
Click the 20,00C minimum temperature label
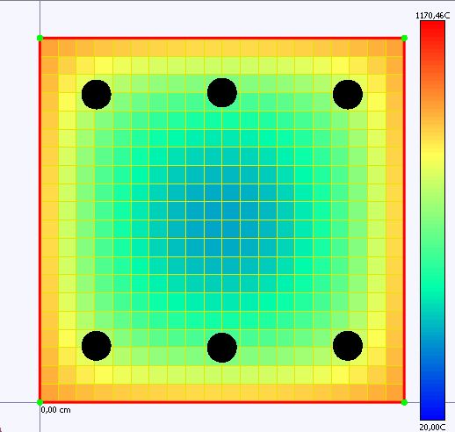point(432,427)
